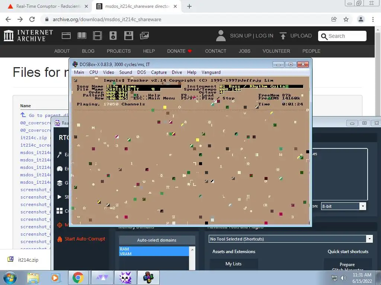Open a new Chrome tab

[189, 6]
